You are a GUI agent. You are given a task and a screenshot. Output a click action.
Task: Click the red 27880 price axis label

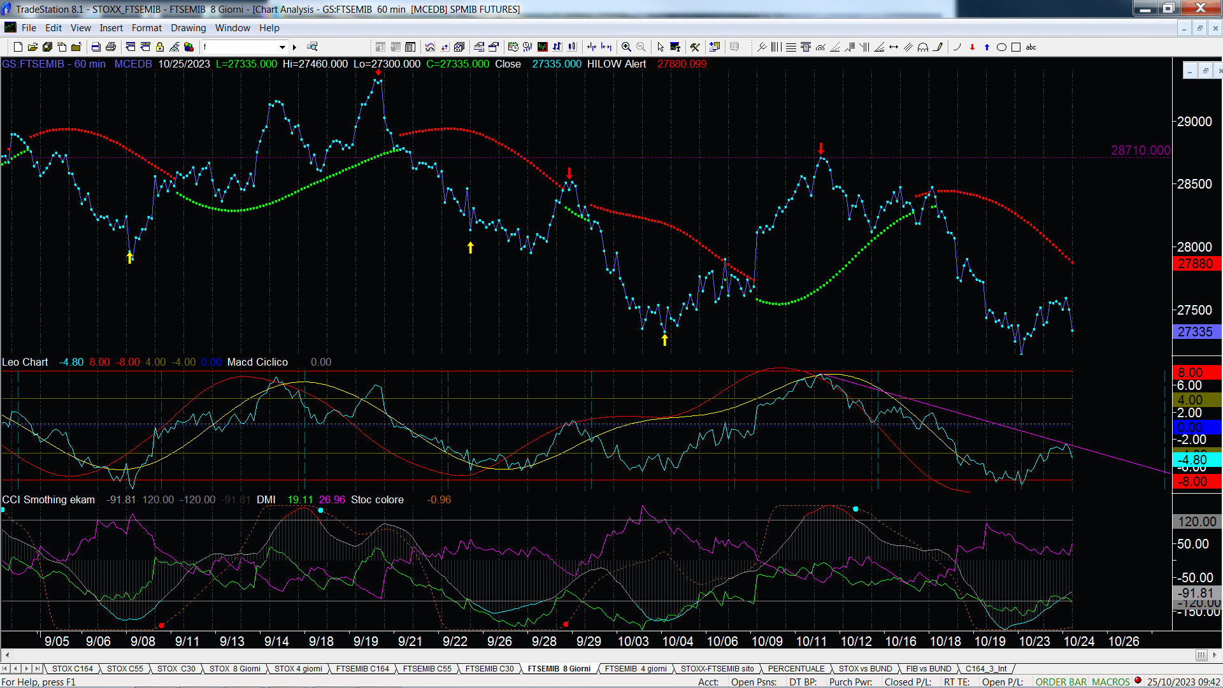[x=1197, y=264]
